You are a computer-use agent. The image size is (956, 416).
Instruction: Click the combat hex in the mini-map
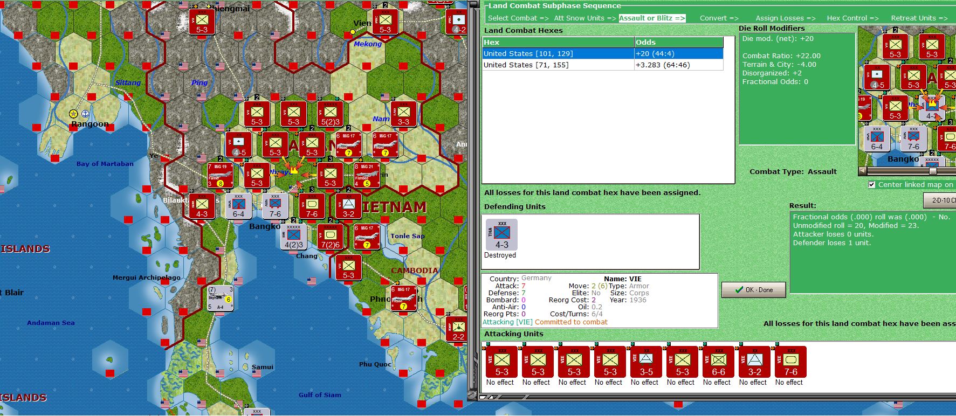tap(932, 108)
